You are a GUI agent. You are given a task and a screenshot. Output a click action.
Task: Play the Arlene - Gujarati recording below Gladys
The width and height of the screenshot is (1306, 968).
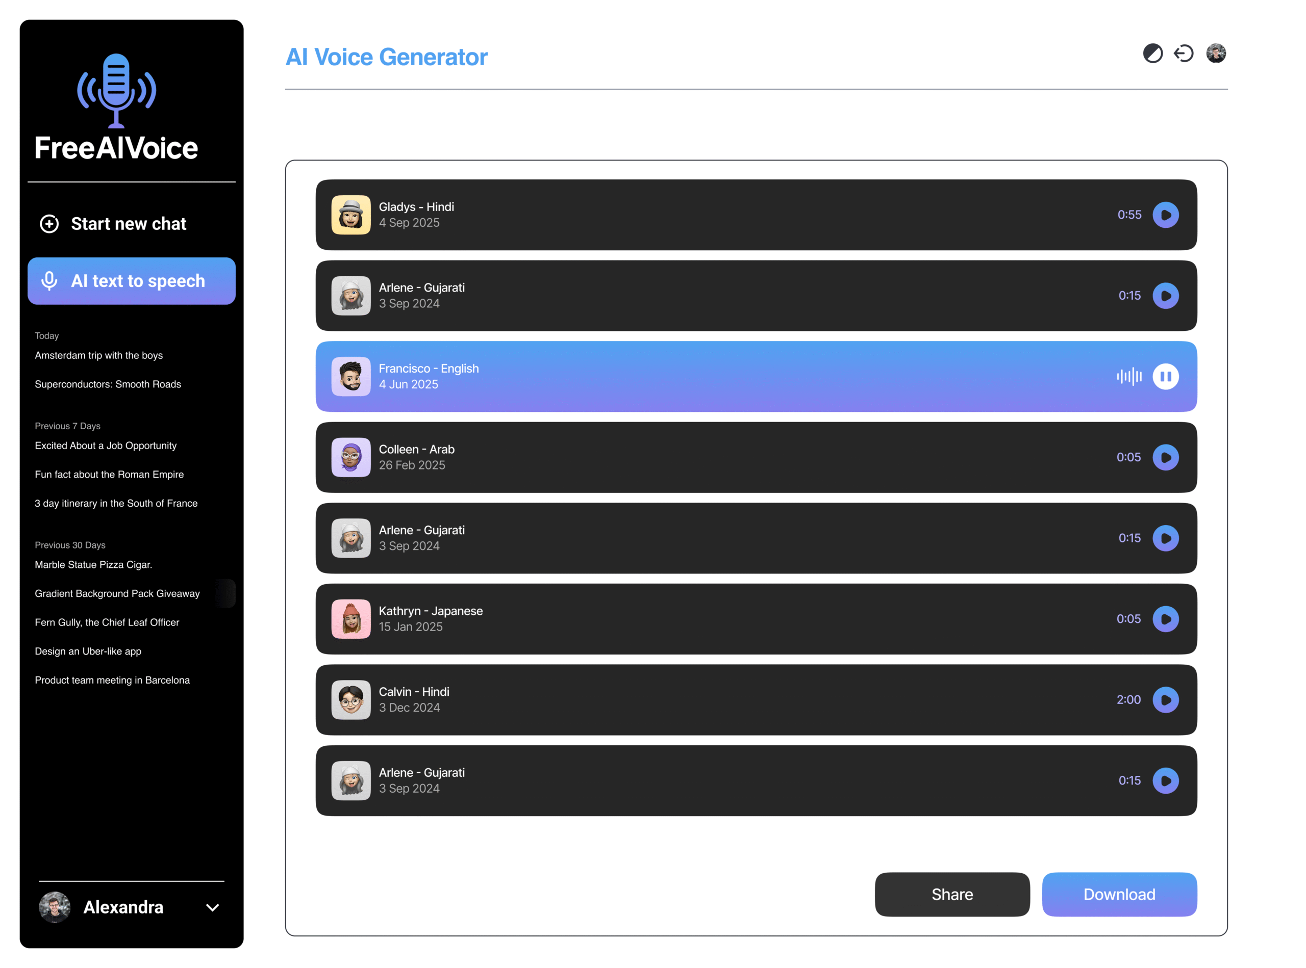pos(1165,296)
